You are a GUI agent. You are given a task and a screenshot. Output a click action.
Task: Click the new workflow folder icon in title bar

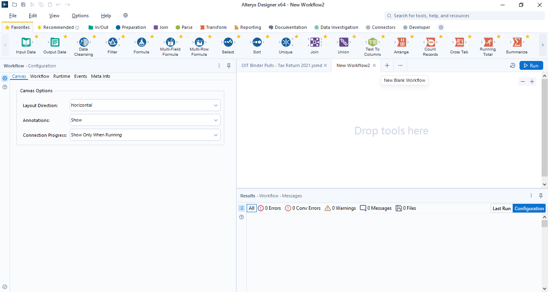tap(14, 4)
